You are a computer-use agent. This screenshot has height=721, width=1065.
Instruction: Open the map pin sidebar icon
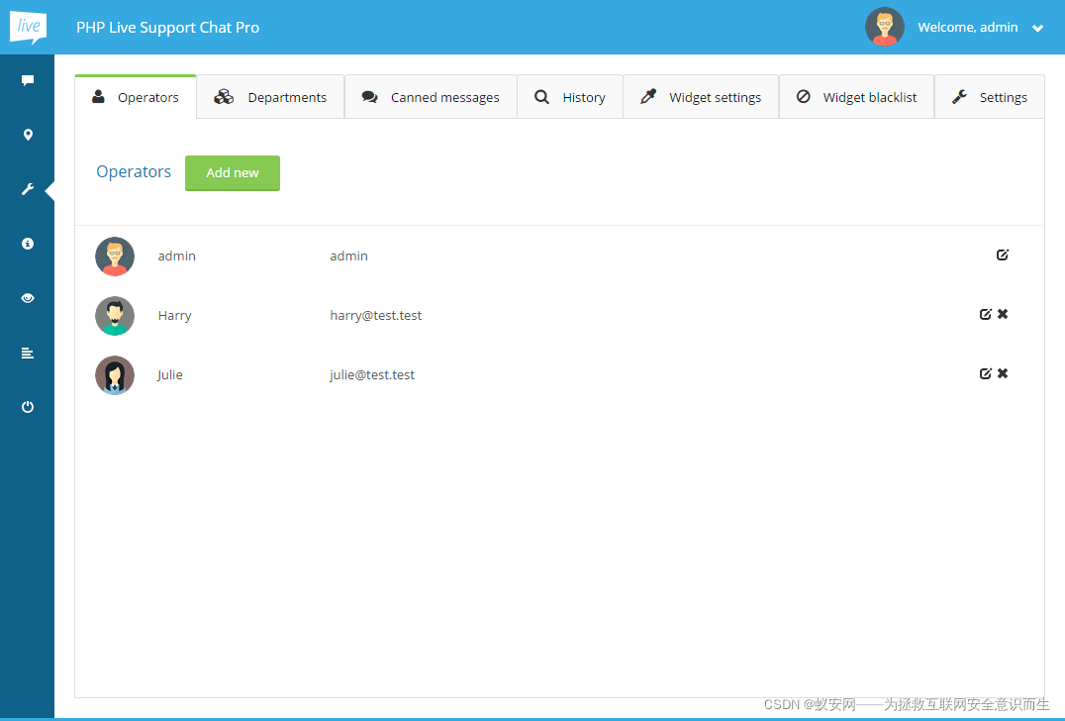28,135
